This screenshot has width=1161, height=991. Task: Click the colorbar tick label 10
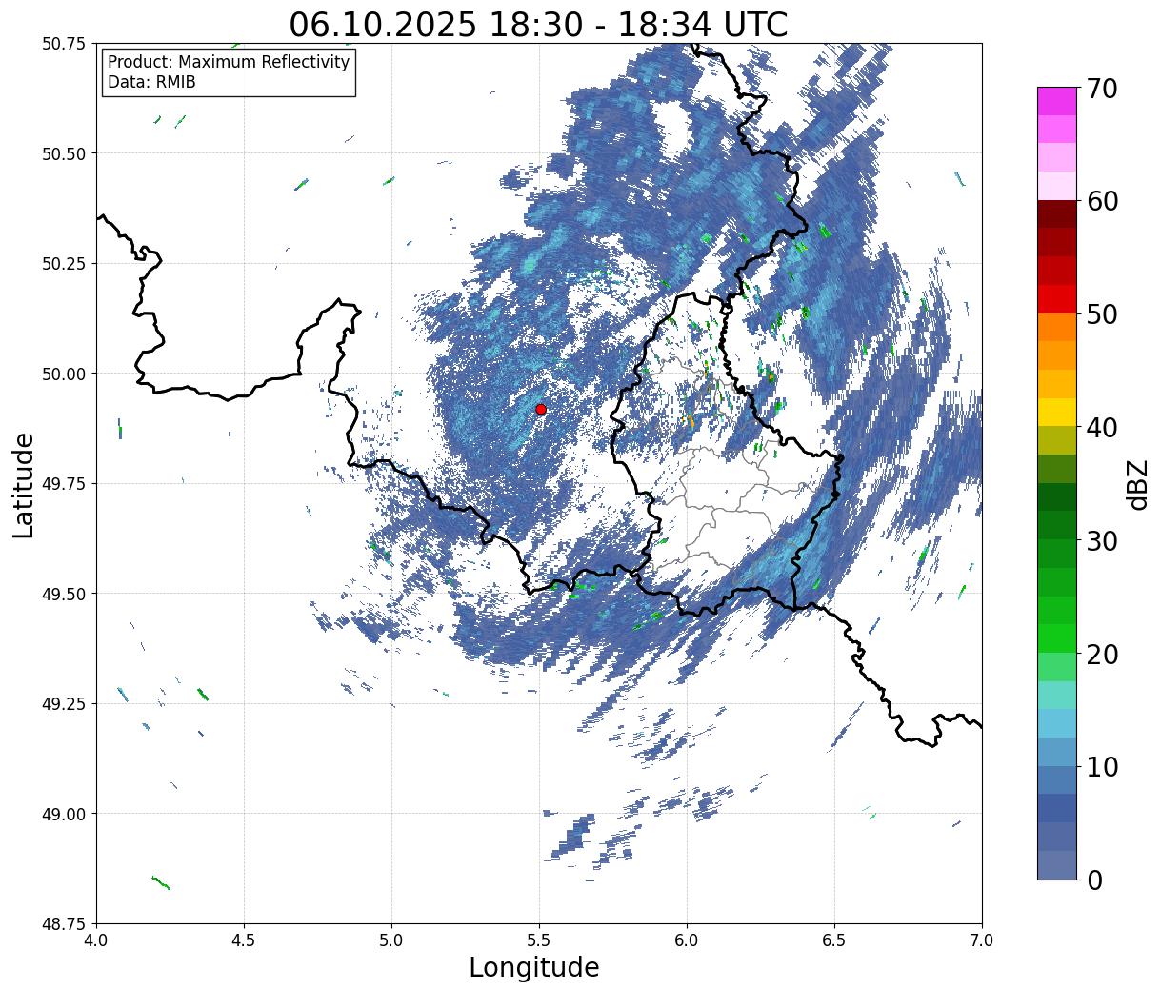click(x=1101, y=766)
